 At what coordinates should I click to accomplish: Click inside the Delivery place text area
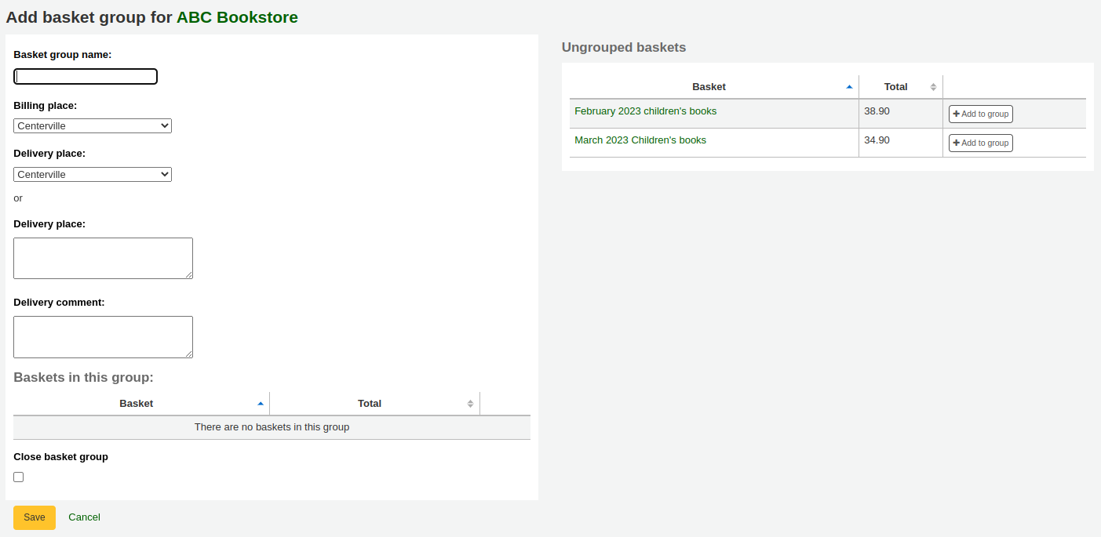click(103, 257)
